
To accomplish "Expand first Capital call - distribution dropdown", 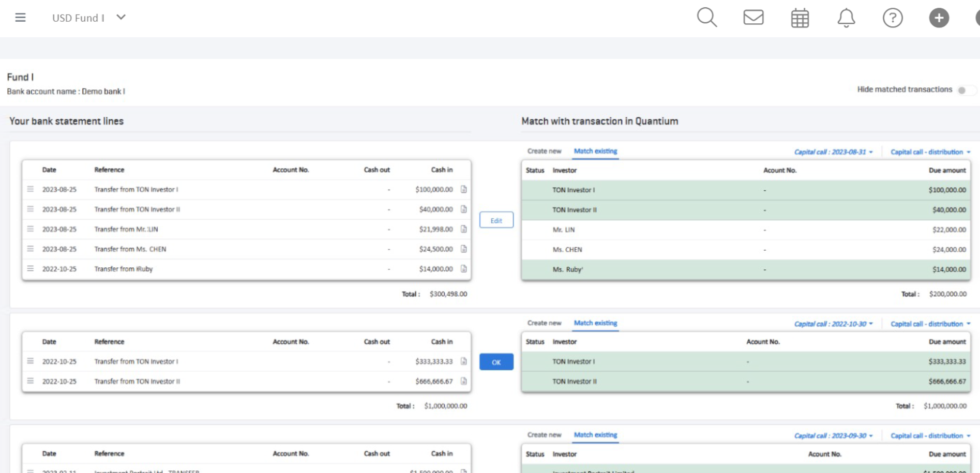I will point(930,152).
